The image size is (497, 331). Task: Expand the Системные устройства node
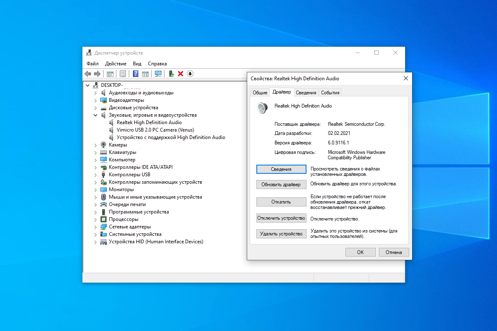click(x=96, y=234)
